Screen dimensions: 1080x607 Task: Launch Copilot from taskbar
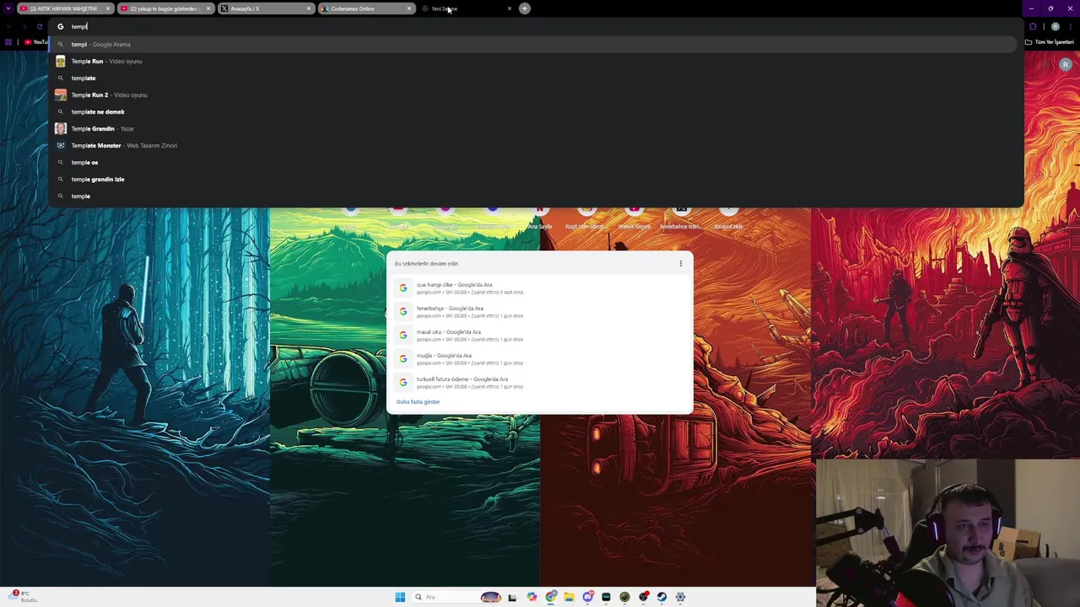pos(532,597)
